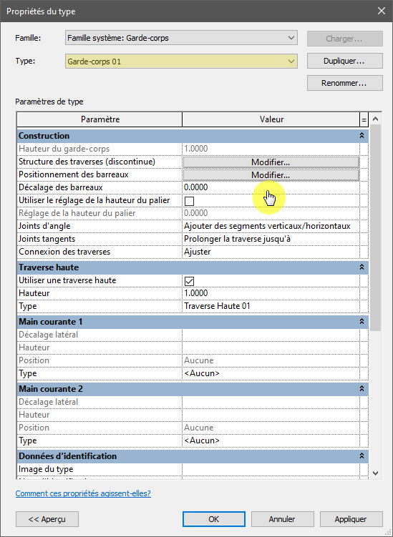Click the Renommer button
Viewport: 393px width, 537px height.
tap(344, 83)
